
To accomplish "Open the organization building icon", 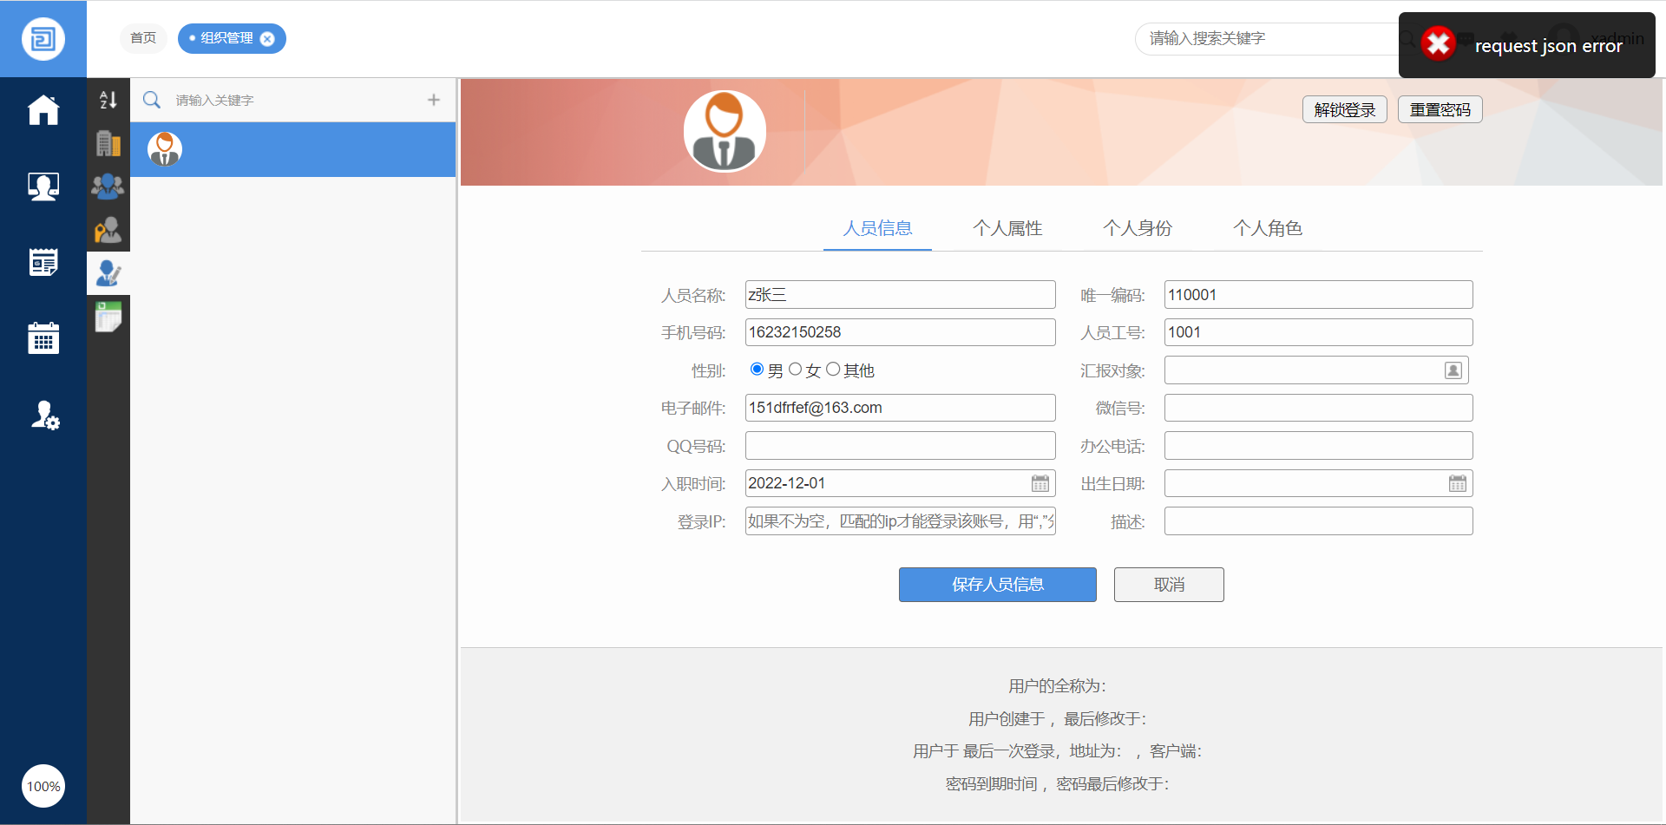I will [108, 143].
